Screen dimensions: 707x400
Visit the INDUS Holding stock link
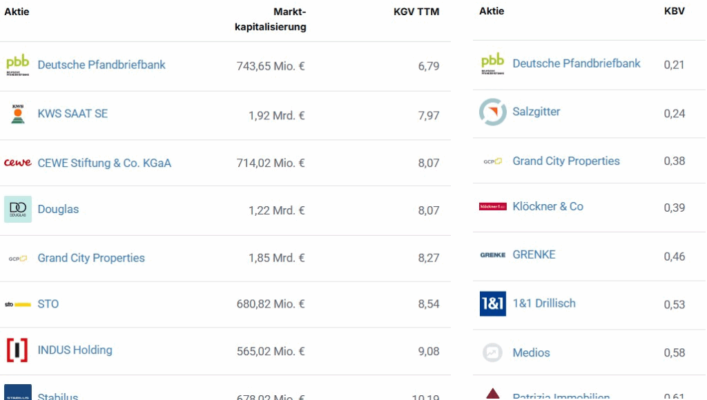(75, 350)
